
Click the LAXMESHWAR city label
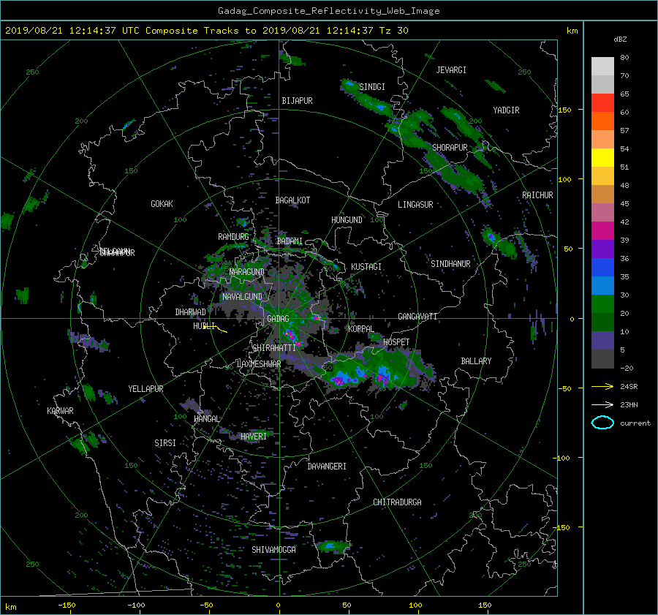coord(259,364)
